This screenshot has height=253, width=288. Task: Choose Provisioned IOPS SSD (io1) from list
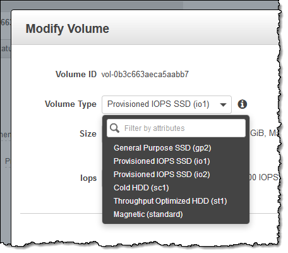tap(162, 161)
